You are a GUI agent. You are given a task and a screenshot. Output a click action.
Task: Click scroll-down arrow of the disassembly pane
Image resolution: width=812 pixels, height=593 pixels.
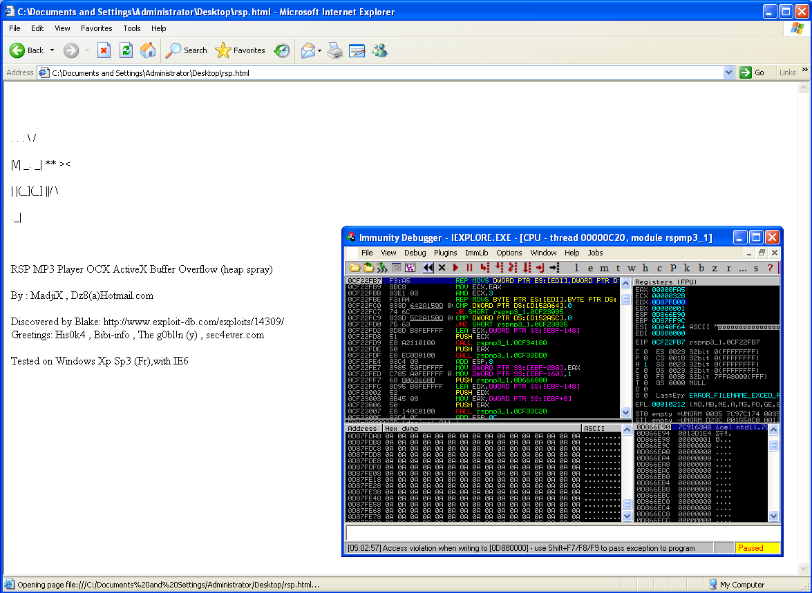(x=625, y=412)
